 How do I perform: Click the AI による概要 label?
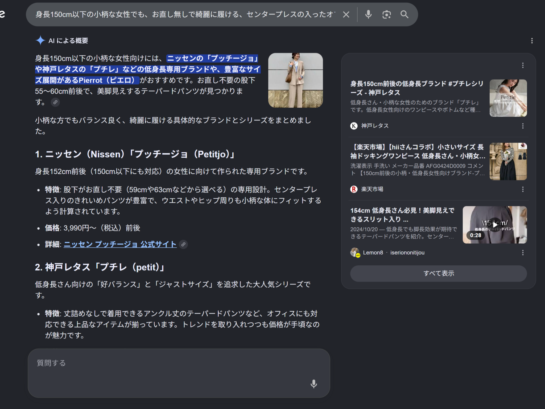68,41
